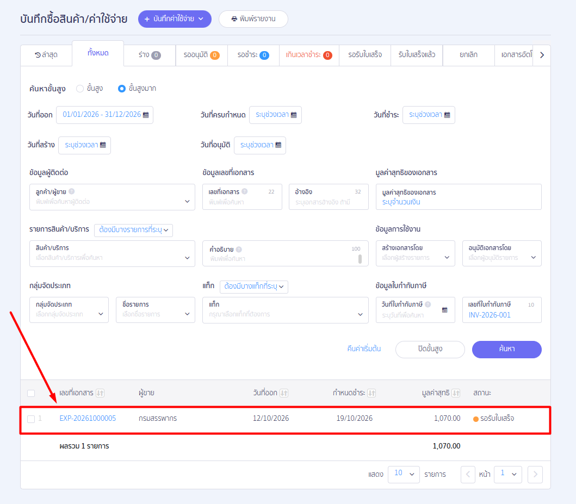The image size is (576, 504).
Task: Open document link EXP-20261000005
Action: (88, 419)
